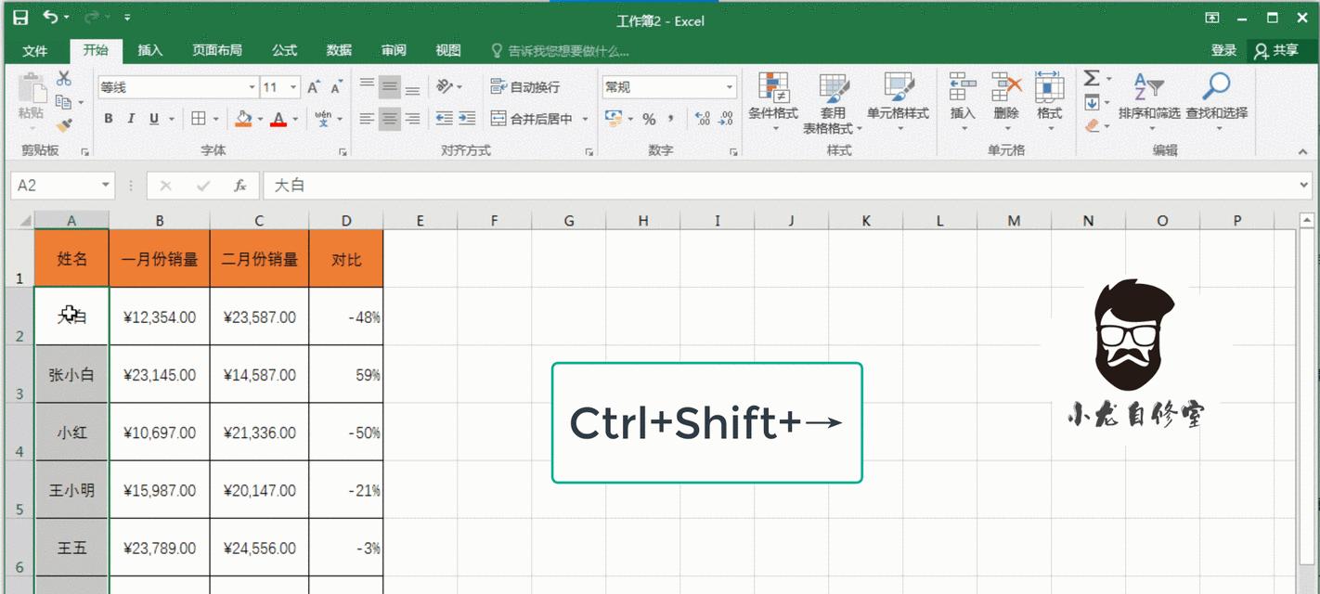Decrease decimal places
The height and width of the screenshot is (594, 1320).
point(726,119)
